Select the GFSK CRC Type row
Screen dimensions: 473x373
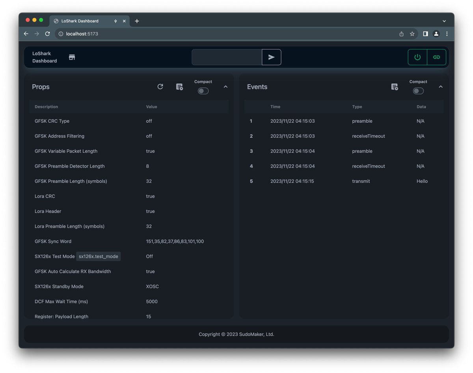[x=129, y=121]
